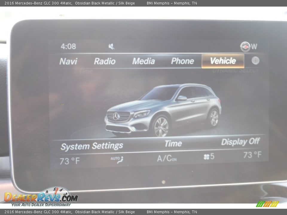Tap the compass direction icon
The width and height of the screenshot is (287, 215).
click(x=245, y=47)
